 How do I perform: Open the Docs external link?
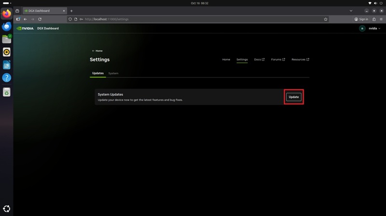point(259,59)
